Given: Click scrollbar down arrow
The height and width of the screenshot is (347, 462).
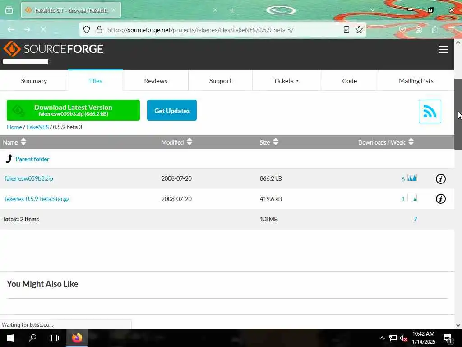Looking at the screenshot, I should [x=458, y=325].
